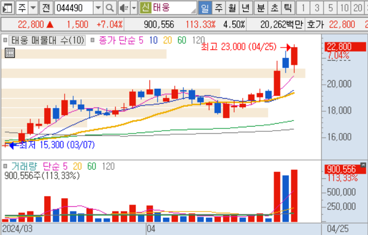The height and width of the screenshot is (235, 368).
Task: Select the 10 period button
Action: pyautogui.click(x=344, y=8)
